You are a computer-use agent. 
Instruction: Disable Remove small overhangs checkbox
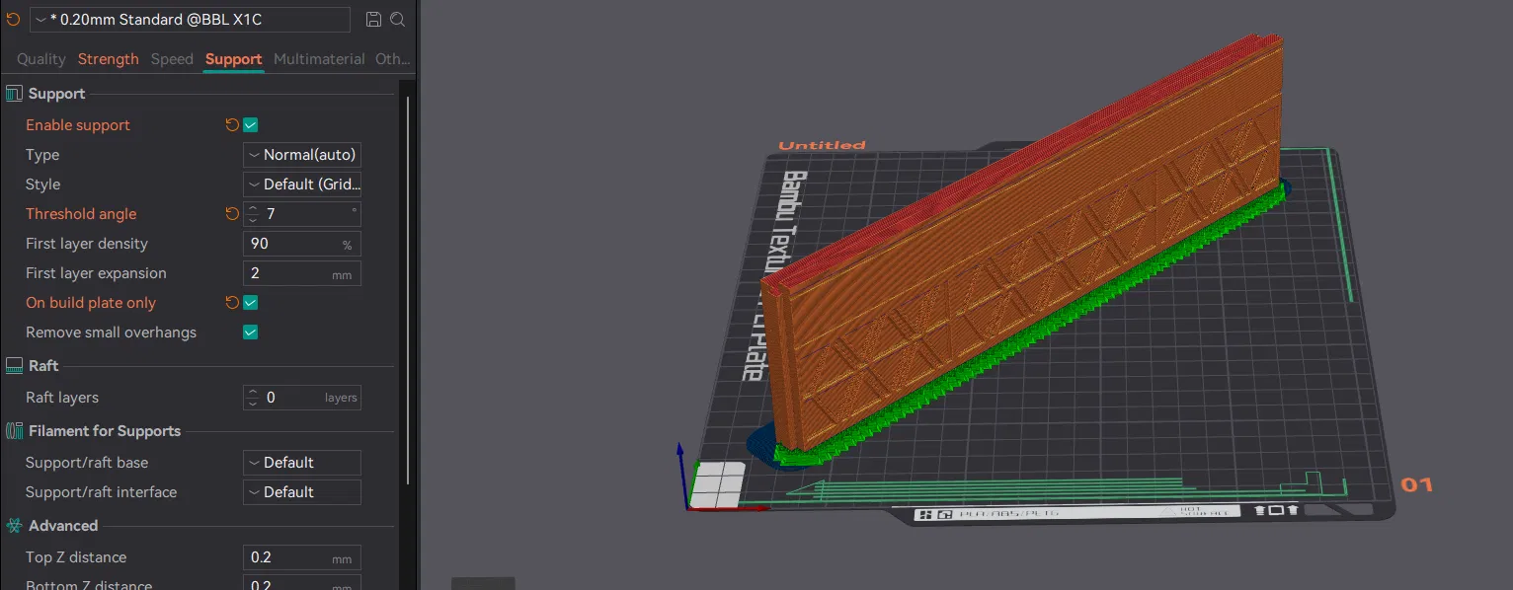pyautogui.click(x=251, y=332)
